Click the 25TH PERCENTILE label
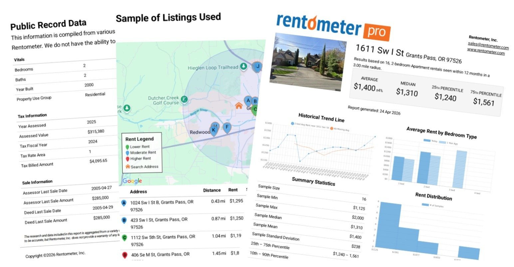 (x=447, y=88)
